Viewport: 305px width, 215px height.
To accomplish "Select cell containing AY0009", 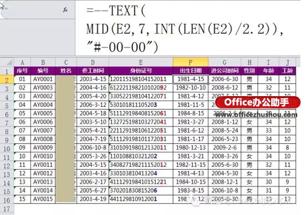I will [43, 148].
